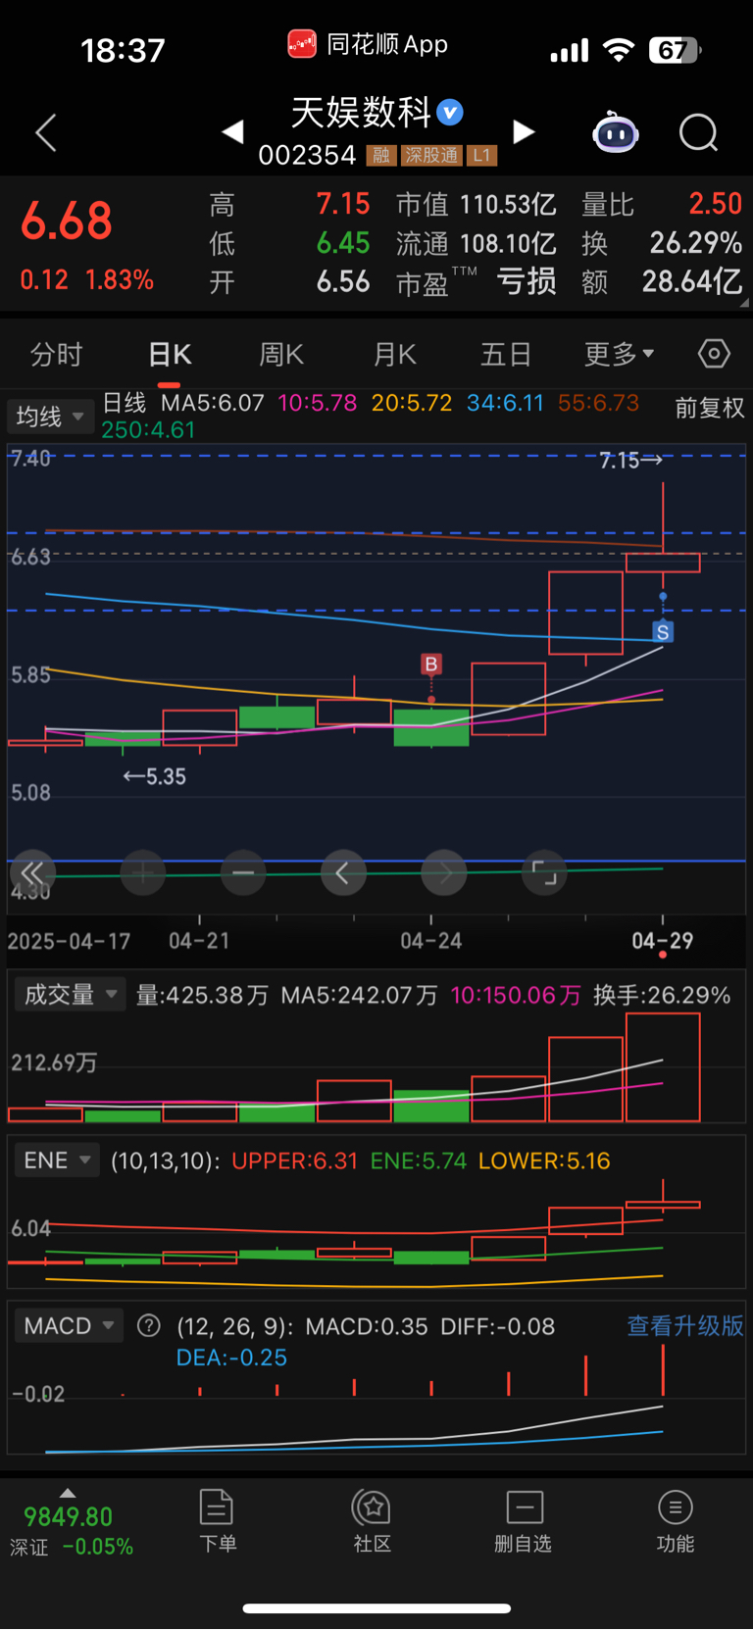Tap the 04-24 date label

tap(431, 941)
